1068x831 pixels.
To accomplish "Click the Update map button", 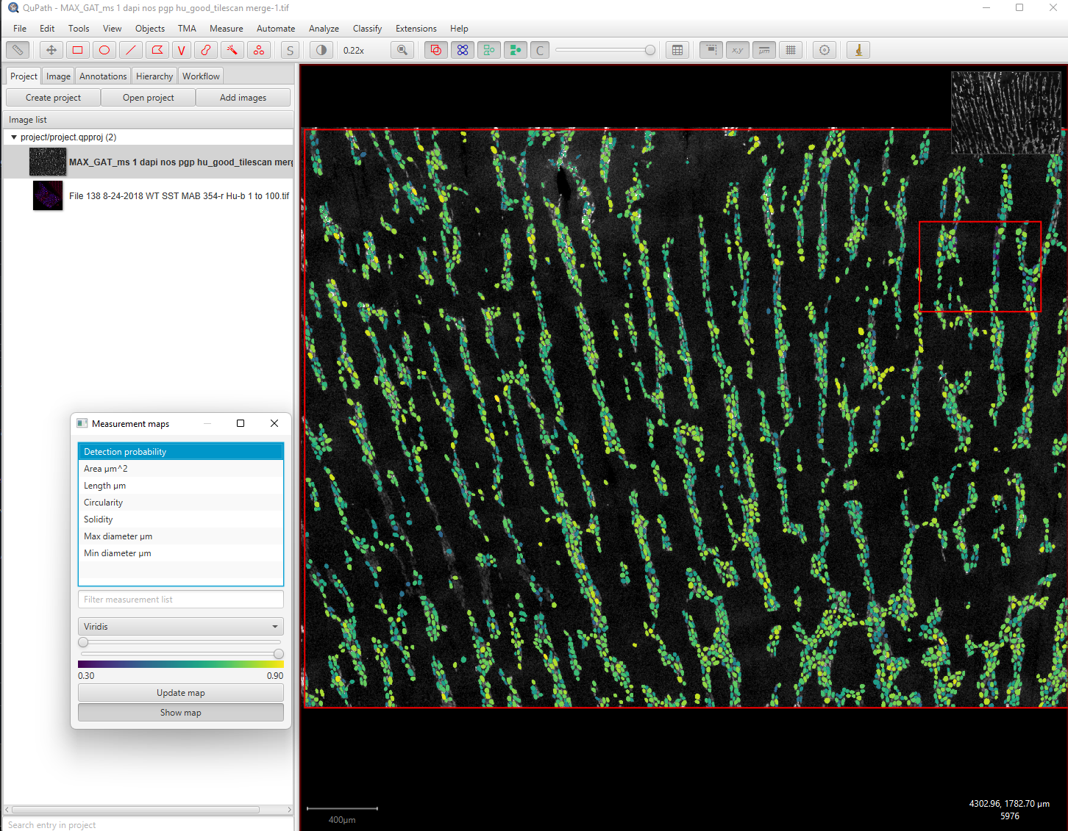I will click(181, 693).
